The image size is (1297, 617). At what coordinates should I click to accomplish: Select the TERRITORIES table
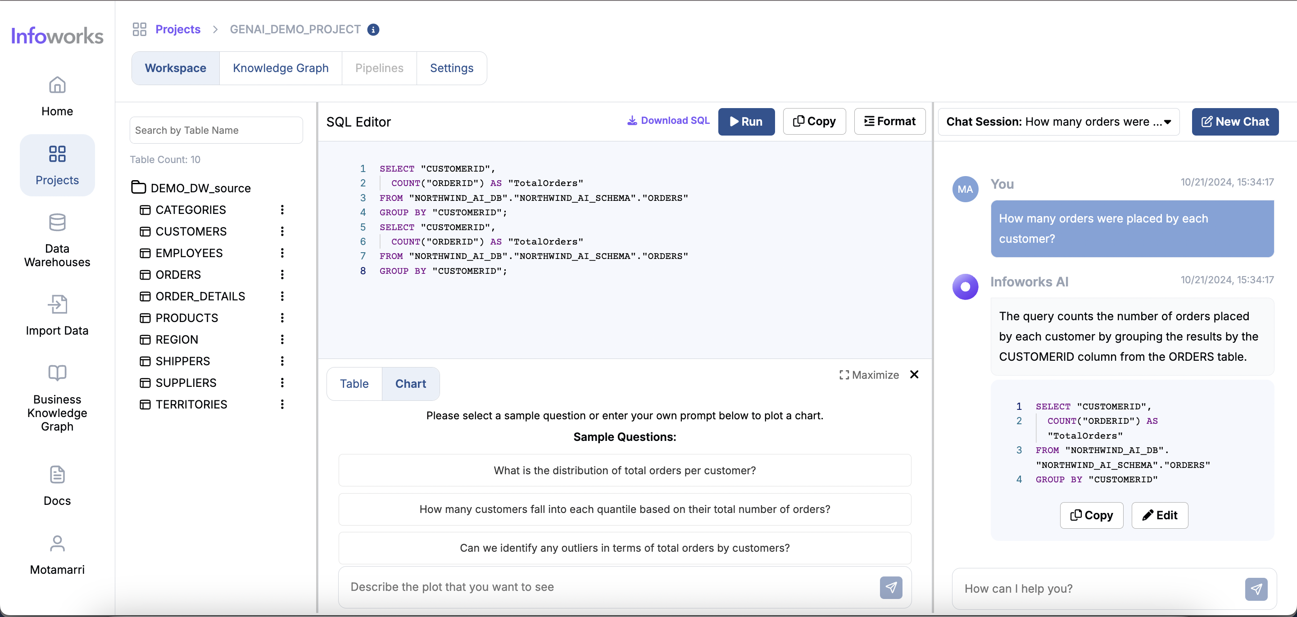(x=191, y=404)
